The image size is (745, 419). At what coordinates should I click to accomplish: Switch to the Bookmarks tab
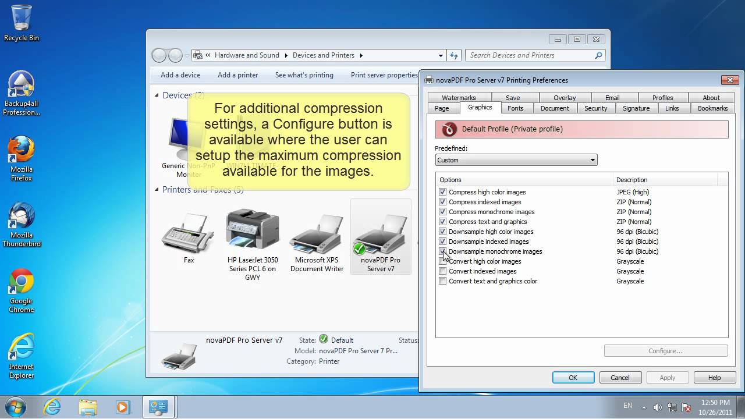(x=712, y=108)
